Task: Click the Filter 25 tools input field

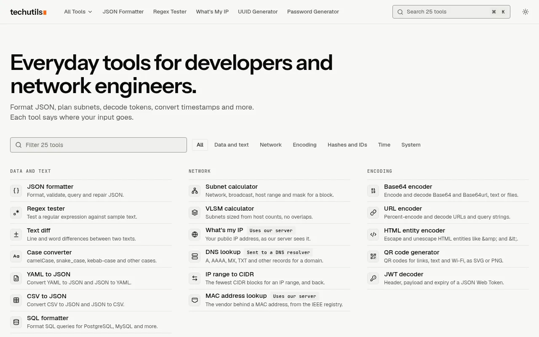Action: 99,145
